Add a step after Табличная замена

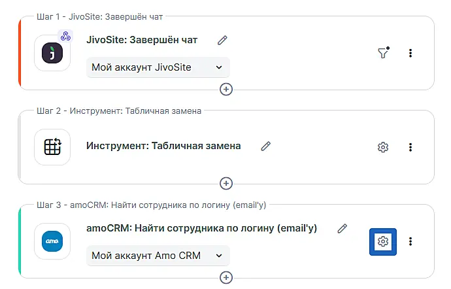point(226,183)
